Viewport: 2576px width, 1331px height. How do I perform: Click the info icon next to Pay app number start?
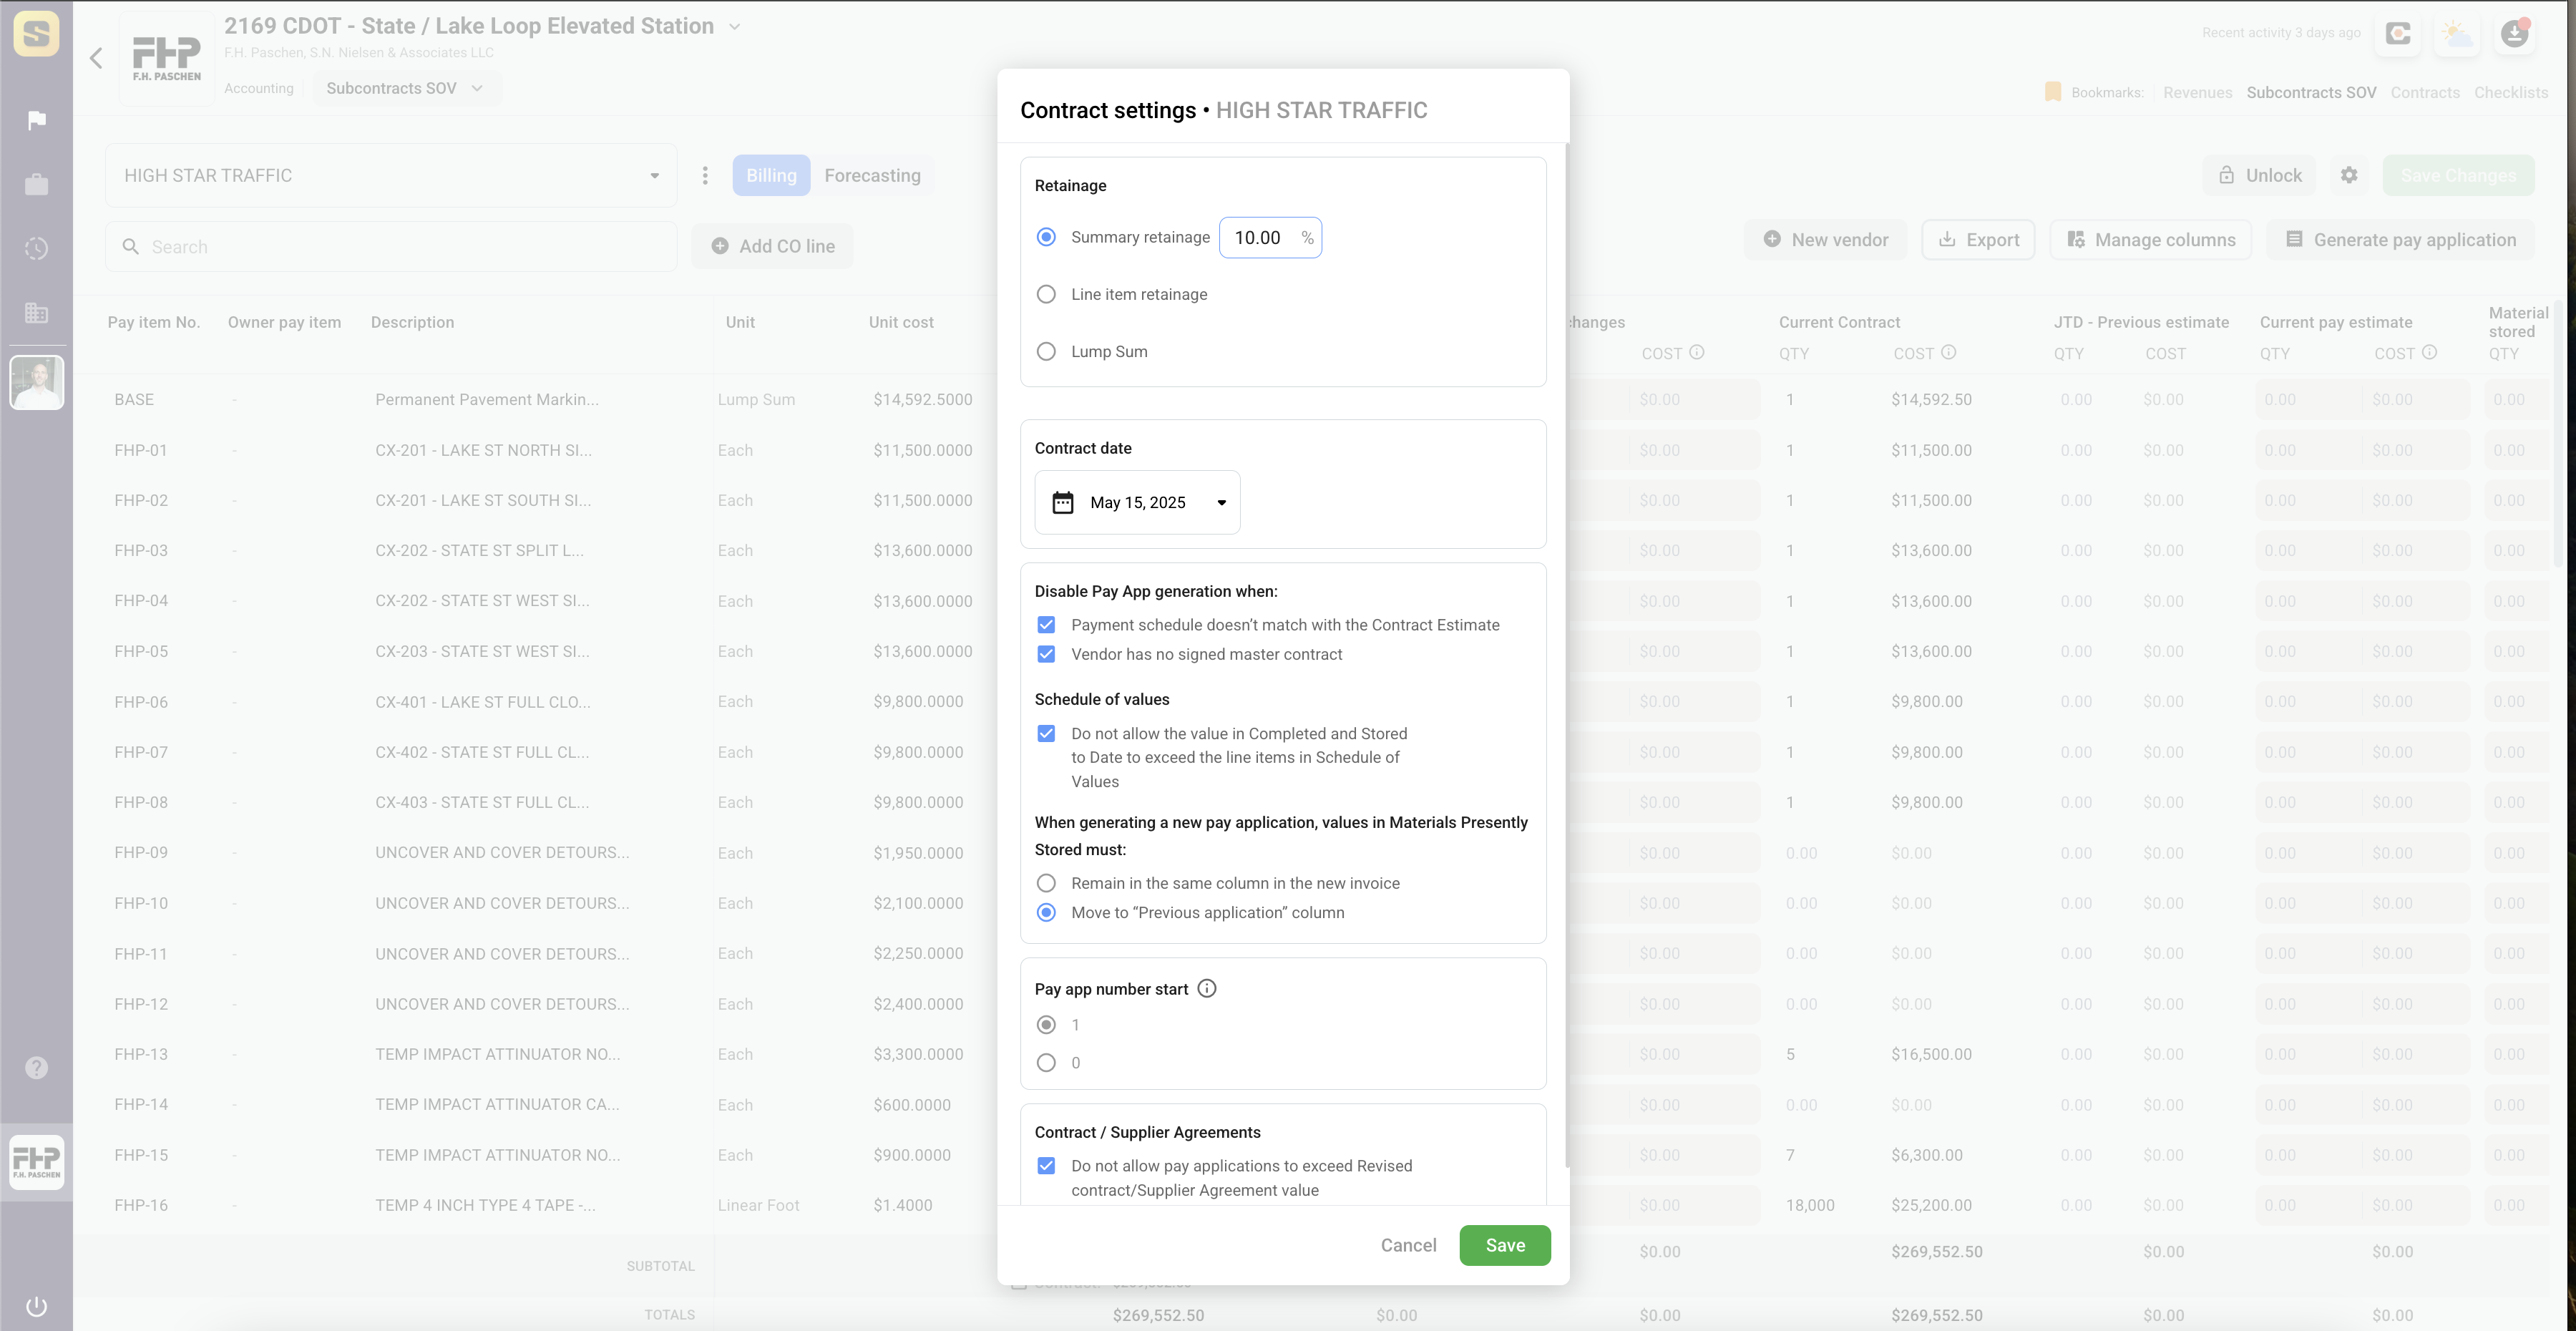[x=1207, y=988]
